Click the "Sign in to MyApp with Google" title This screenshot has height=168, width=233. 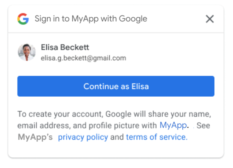pos(91,19)
